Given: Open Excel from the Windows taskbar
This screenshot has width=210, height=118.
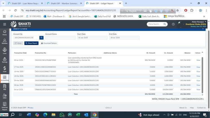Looking at the screenshot, I should (78, 115).
